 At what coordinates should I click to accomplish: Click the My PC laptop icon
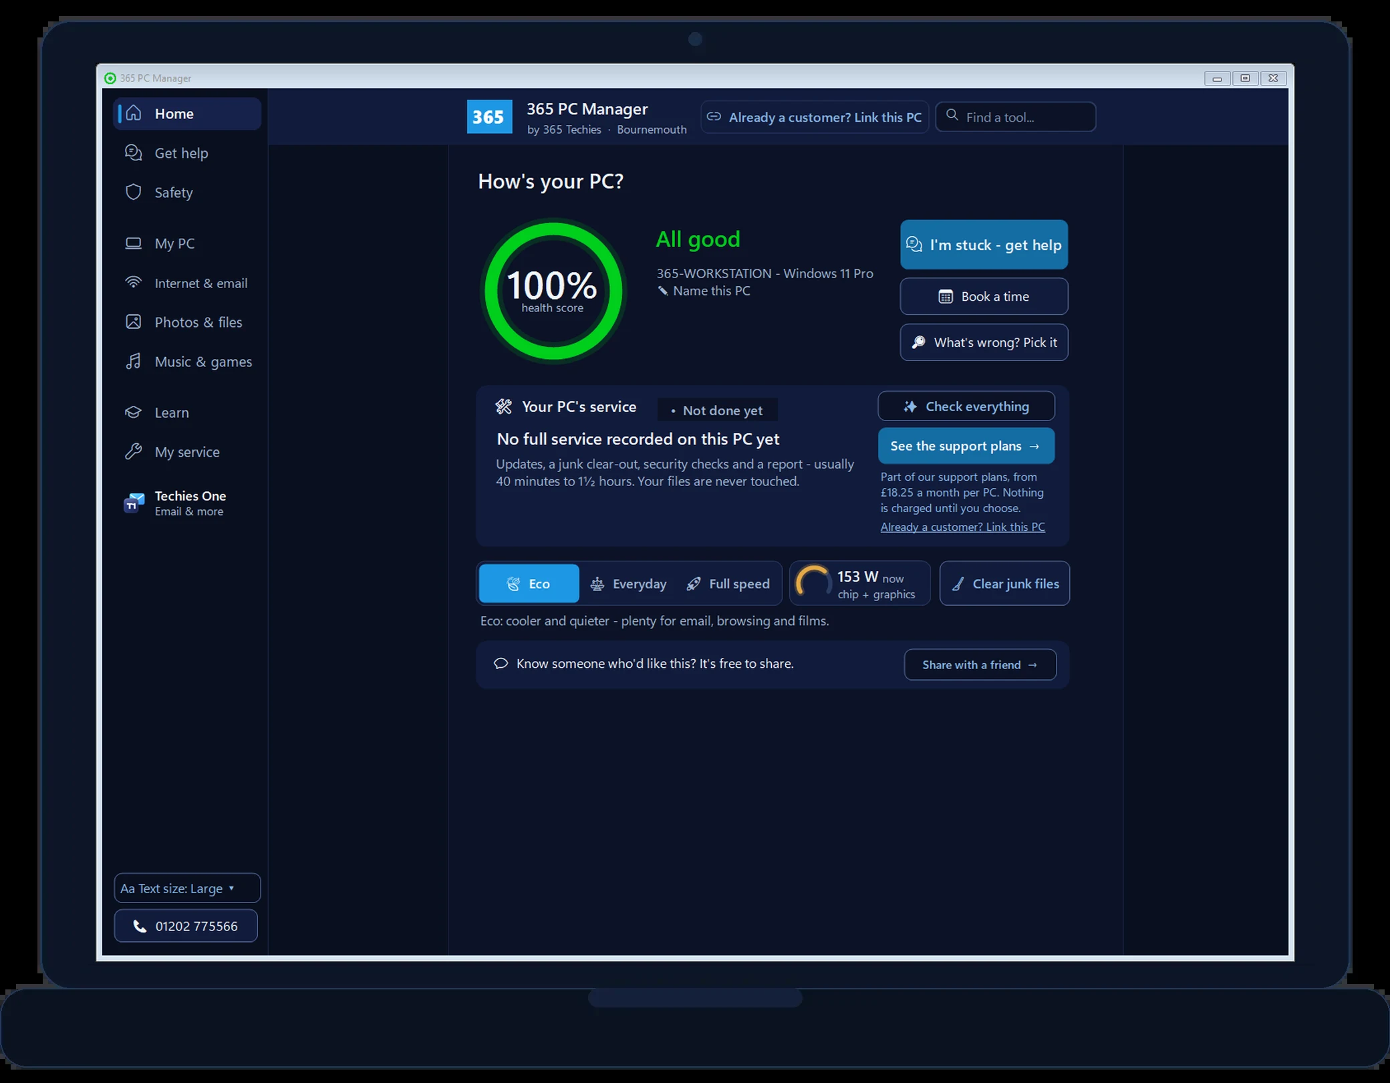coord(134,243)
